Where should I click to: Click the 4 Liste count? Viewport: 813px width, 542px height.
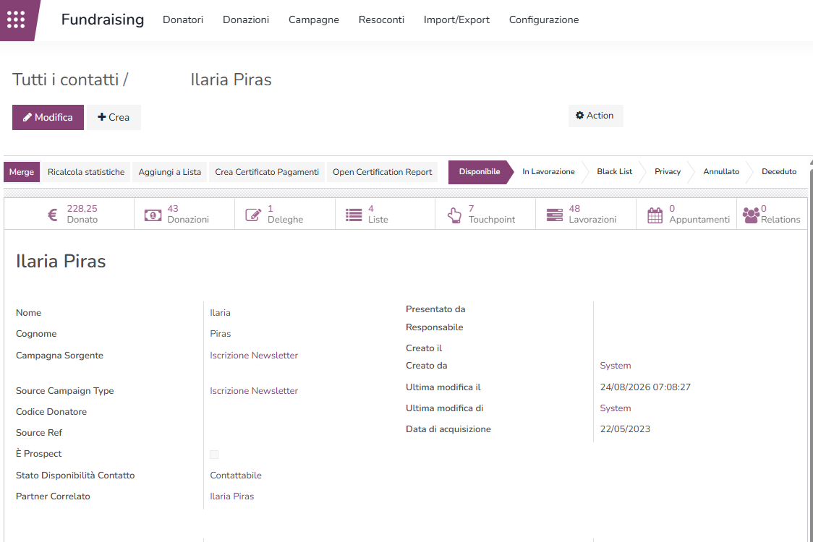[x=371, y=208]
